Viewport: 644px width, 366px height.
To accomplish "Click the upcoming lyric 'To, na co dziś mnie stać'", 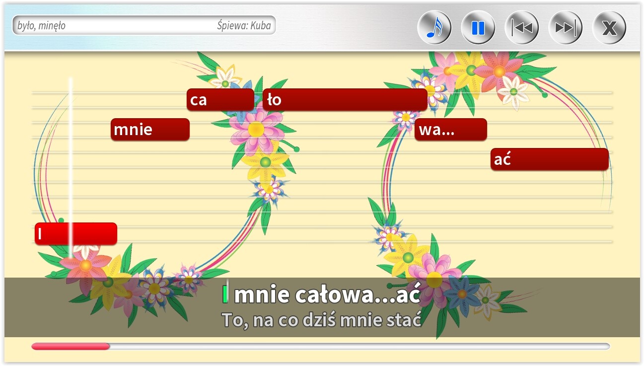I will pos(322,320).
